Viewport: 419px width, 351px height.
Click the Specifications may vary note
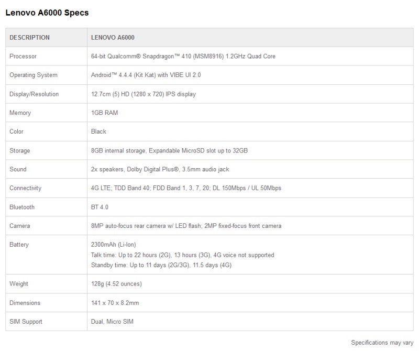click(x=382, y=343)
